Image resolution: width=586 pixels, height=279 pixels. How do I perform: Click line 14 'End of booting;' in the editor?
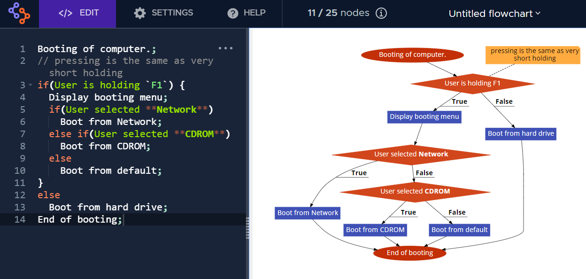(x=80, y=219)
